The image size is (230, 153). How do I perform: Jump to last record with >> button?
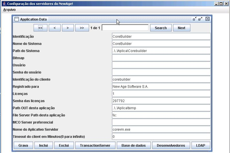pos(82,28)
